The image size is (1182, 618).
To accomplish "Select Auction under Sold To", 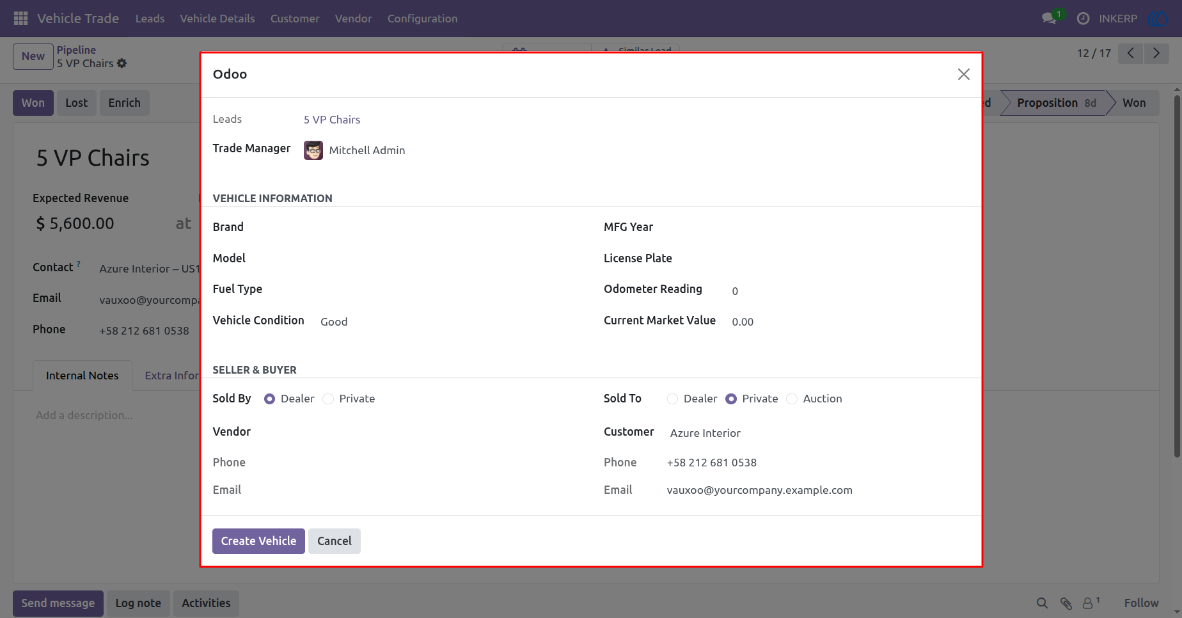I will click(792, 399).
